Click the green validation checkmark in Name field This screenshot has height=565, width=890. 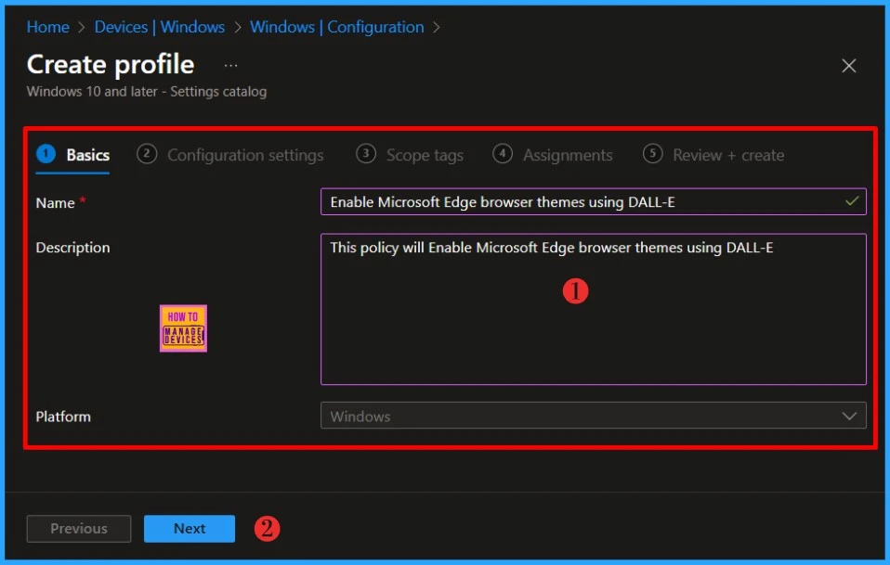click(851, 201)
